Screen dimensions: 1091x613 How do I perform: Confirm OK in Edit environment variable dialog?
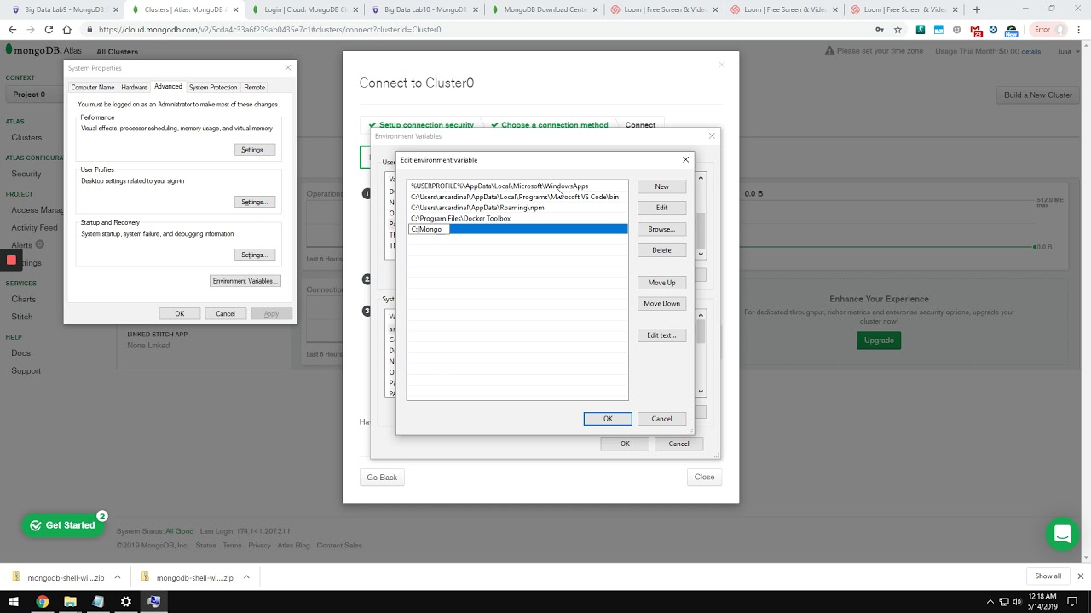608,419
